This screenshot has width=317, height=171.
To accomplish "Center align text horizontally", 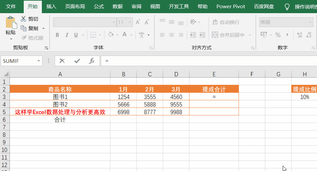I will [172, 35].
